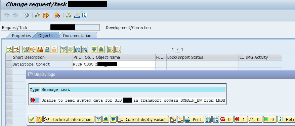Click the Object Name column header
Viewport: 295px width, 126px height.
(x=125, y=57)
